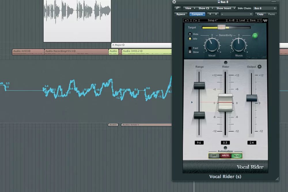Click the redo arrow in the Waves toolbar
The width and height of the screenshot is (288, 192).
click(x=195, y=20)
